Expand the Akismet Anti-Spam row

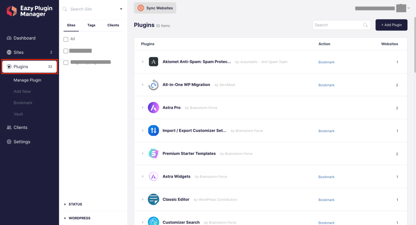[143, 62]
